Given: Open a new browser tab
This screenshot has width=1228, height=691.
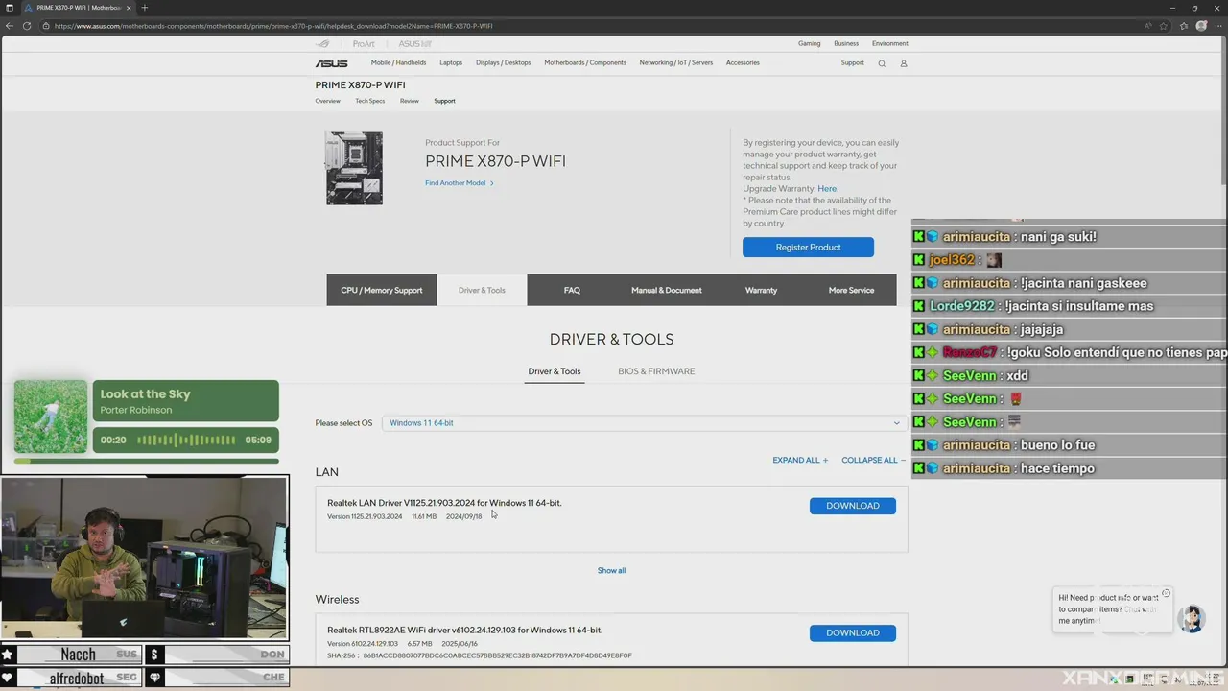Looking at the screenshot, I should tap(145, 8).
